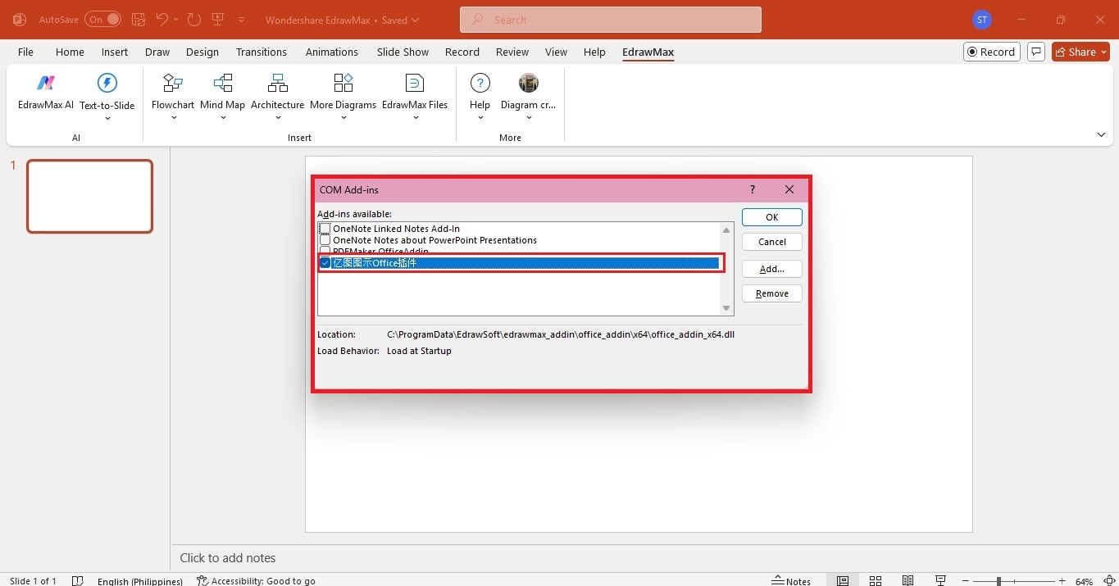Screen dimensions: 1119x586
Task: Switch to the Slide Show tab
Action: click(403, 52)
